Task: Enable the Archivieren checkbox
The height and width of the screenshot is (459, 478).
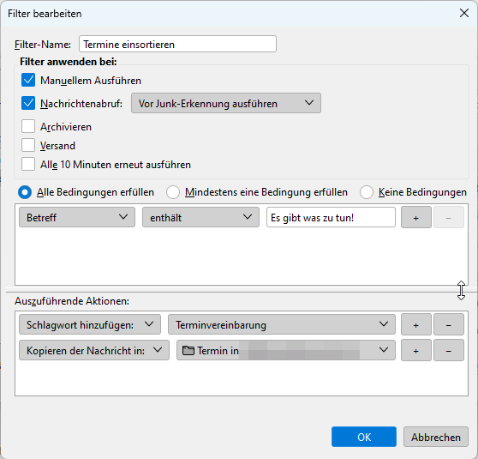Action: tap(28, 126)
